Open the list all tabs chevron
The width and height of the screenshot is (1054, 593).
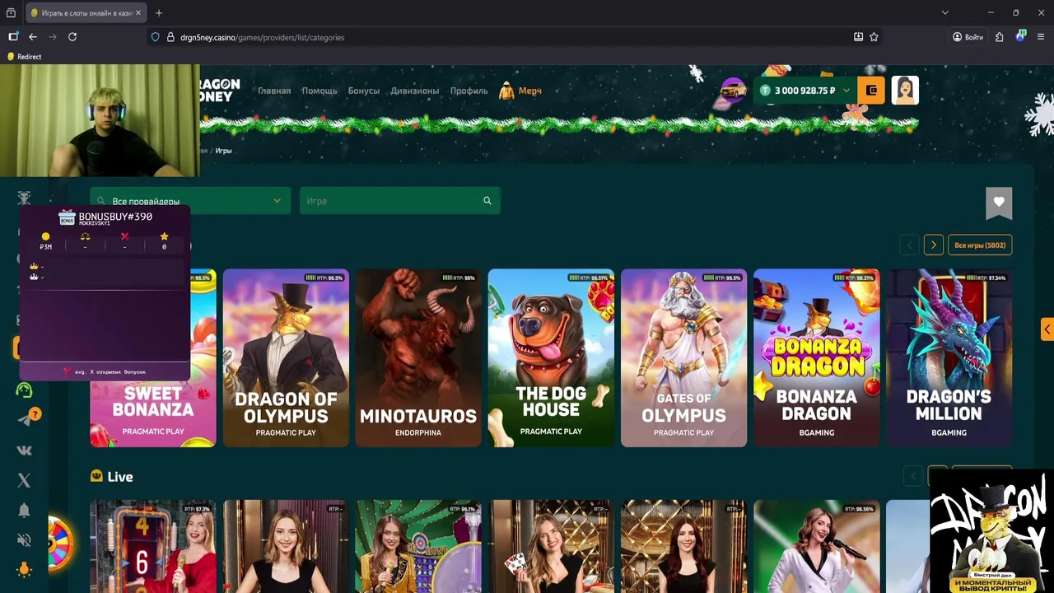click(945, 13)
